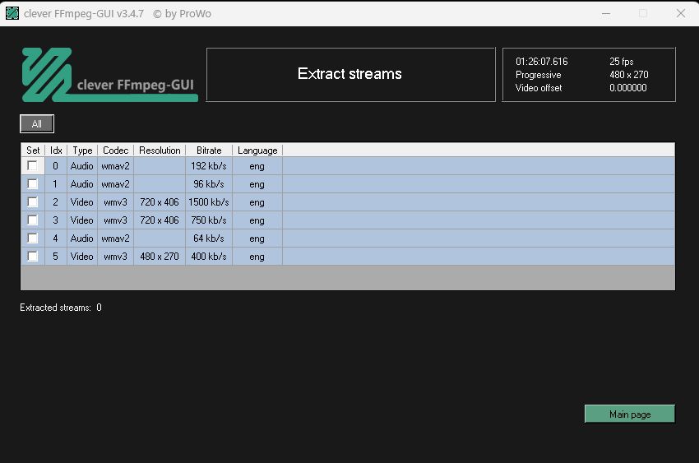Click the Type column header
699x463 pixels.
[82, 150]
